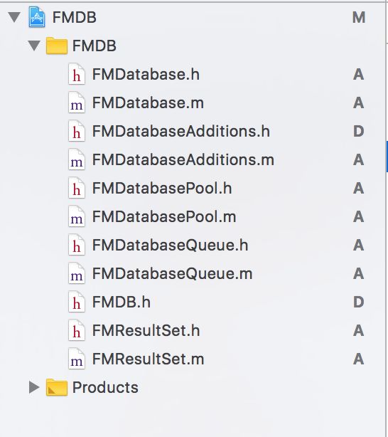Select the FMDB.h umbrella header
This screenshot has width=388, height=437.
pos(122,302)
